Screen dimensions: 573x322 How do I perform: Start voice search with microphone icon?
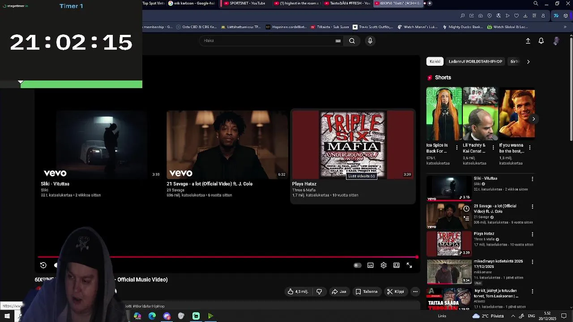coord(370,41)
